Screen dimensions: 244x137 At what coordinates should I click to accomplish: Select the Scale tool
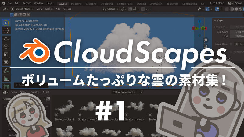(x=6, y=54)
